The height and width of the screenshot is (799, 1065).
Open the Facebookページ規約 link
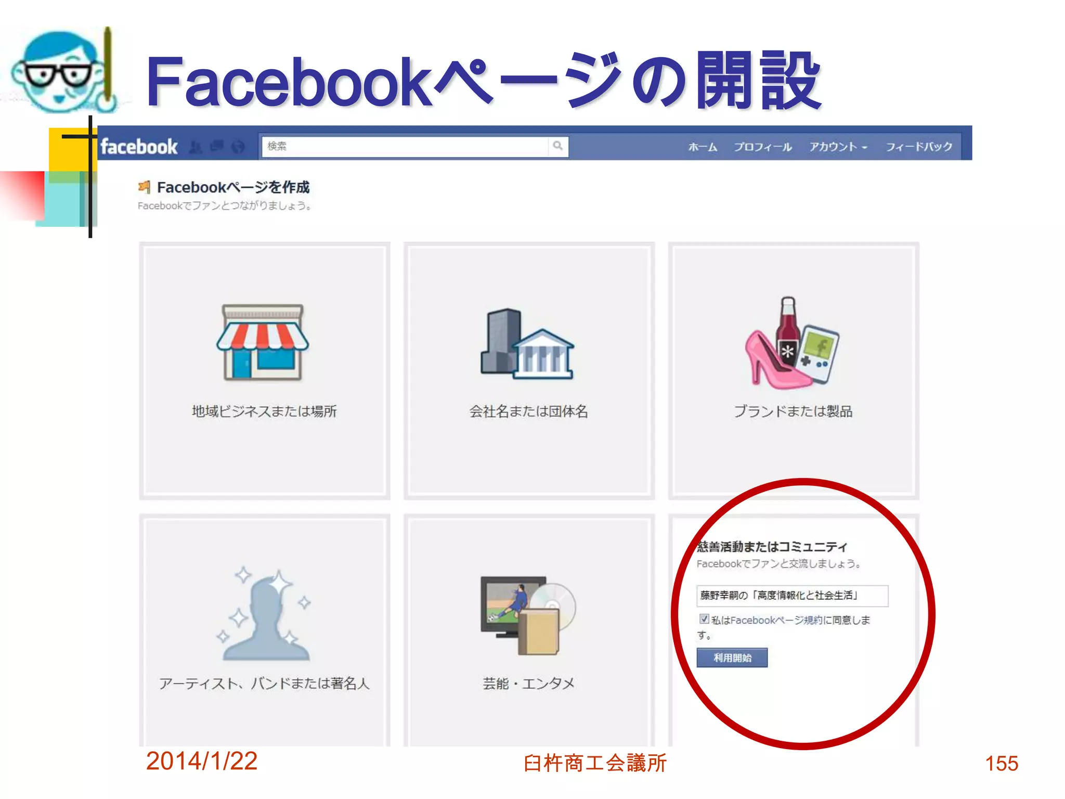click(x=776, y=620)
